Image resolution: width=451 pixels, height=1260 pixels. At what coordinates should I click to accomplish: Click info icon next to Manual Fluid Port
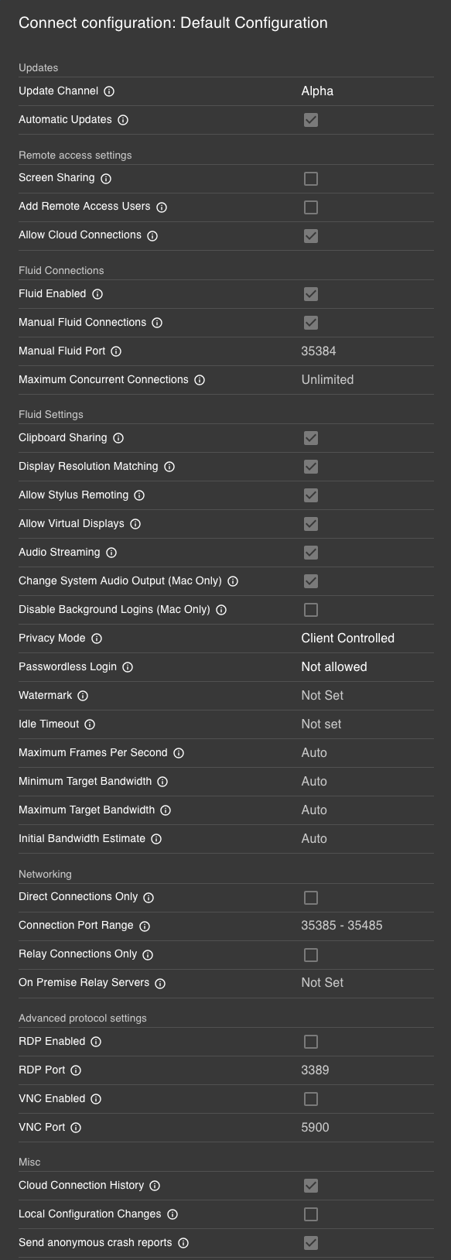click(116, 351)
